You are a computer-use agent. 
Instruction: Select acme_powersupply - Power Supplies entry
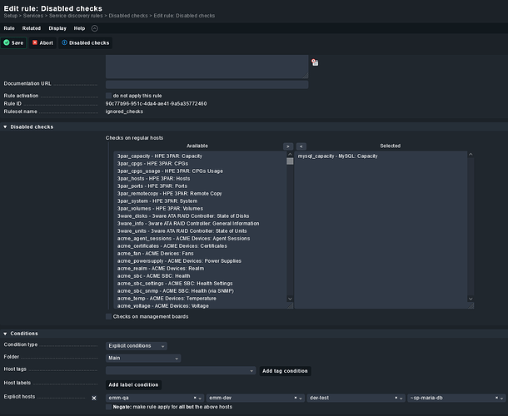coord(179,260)
